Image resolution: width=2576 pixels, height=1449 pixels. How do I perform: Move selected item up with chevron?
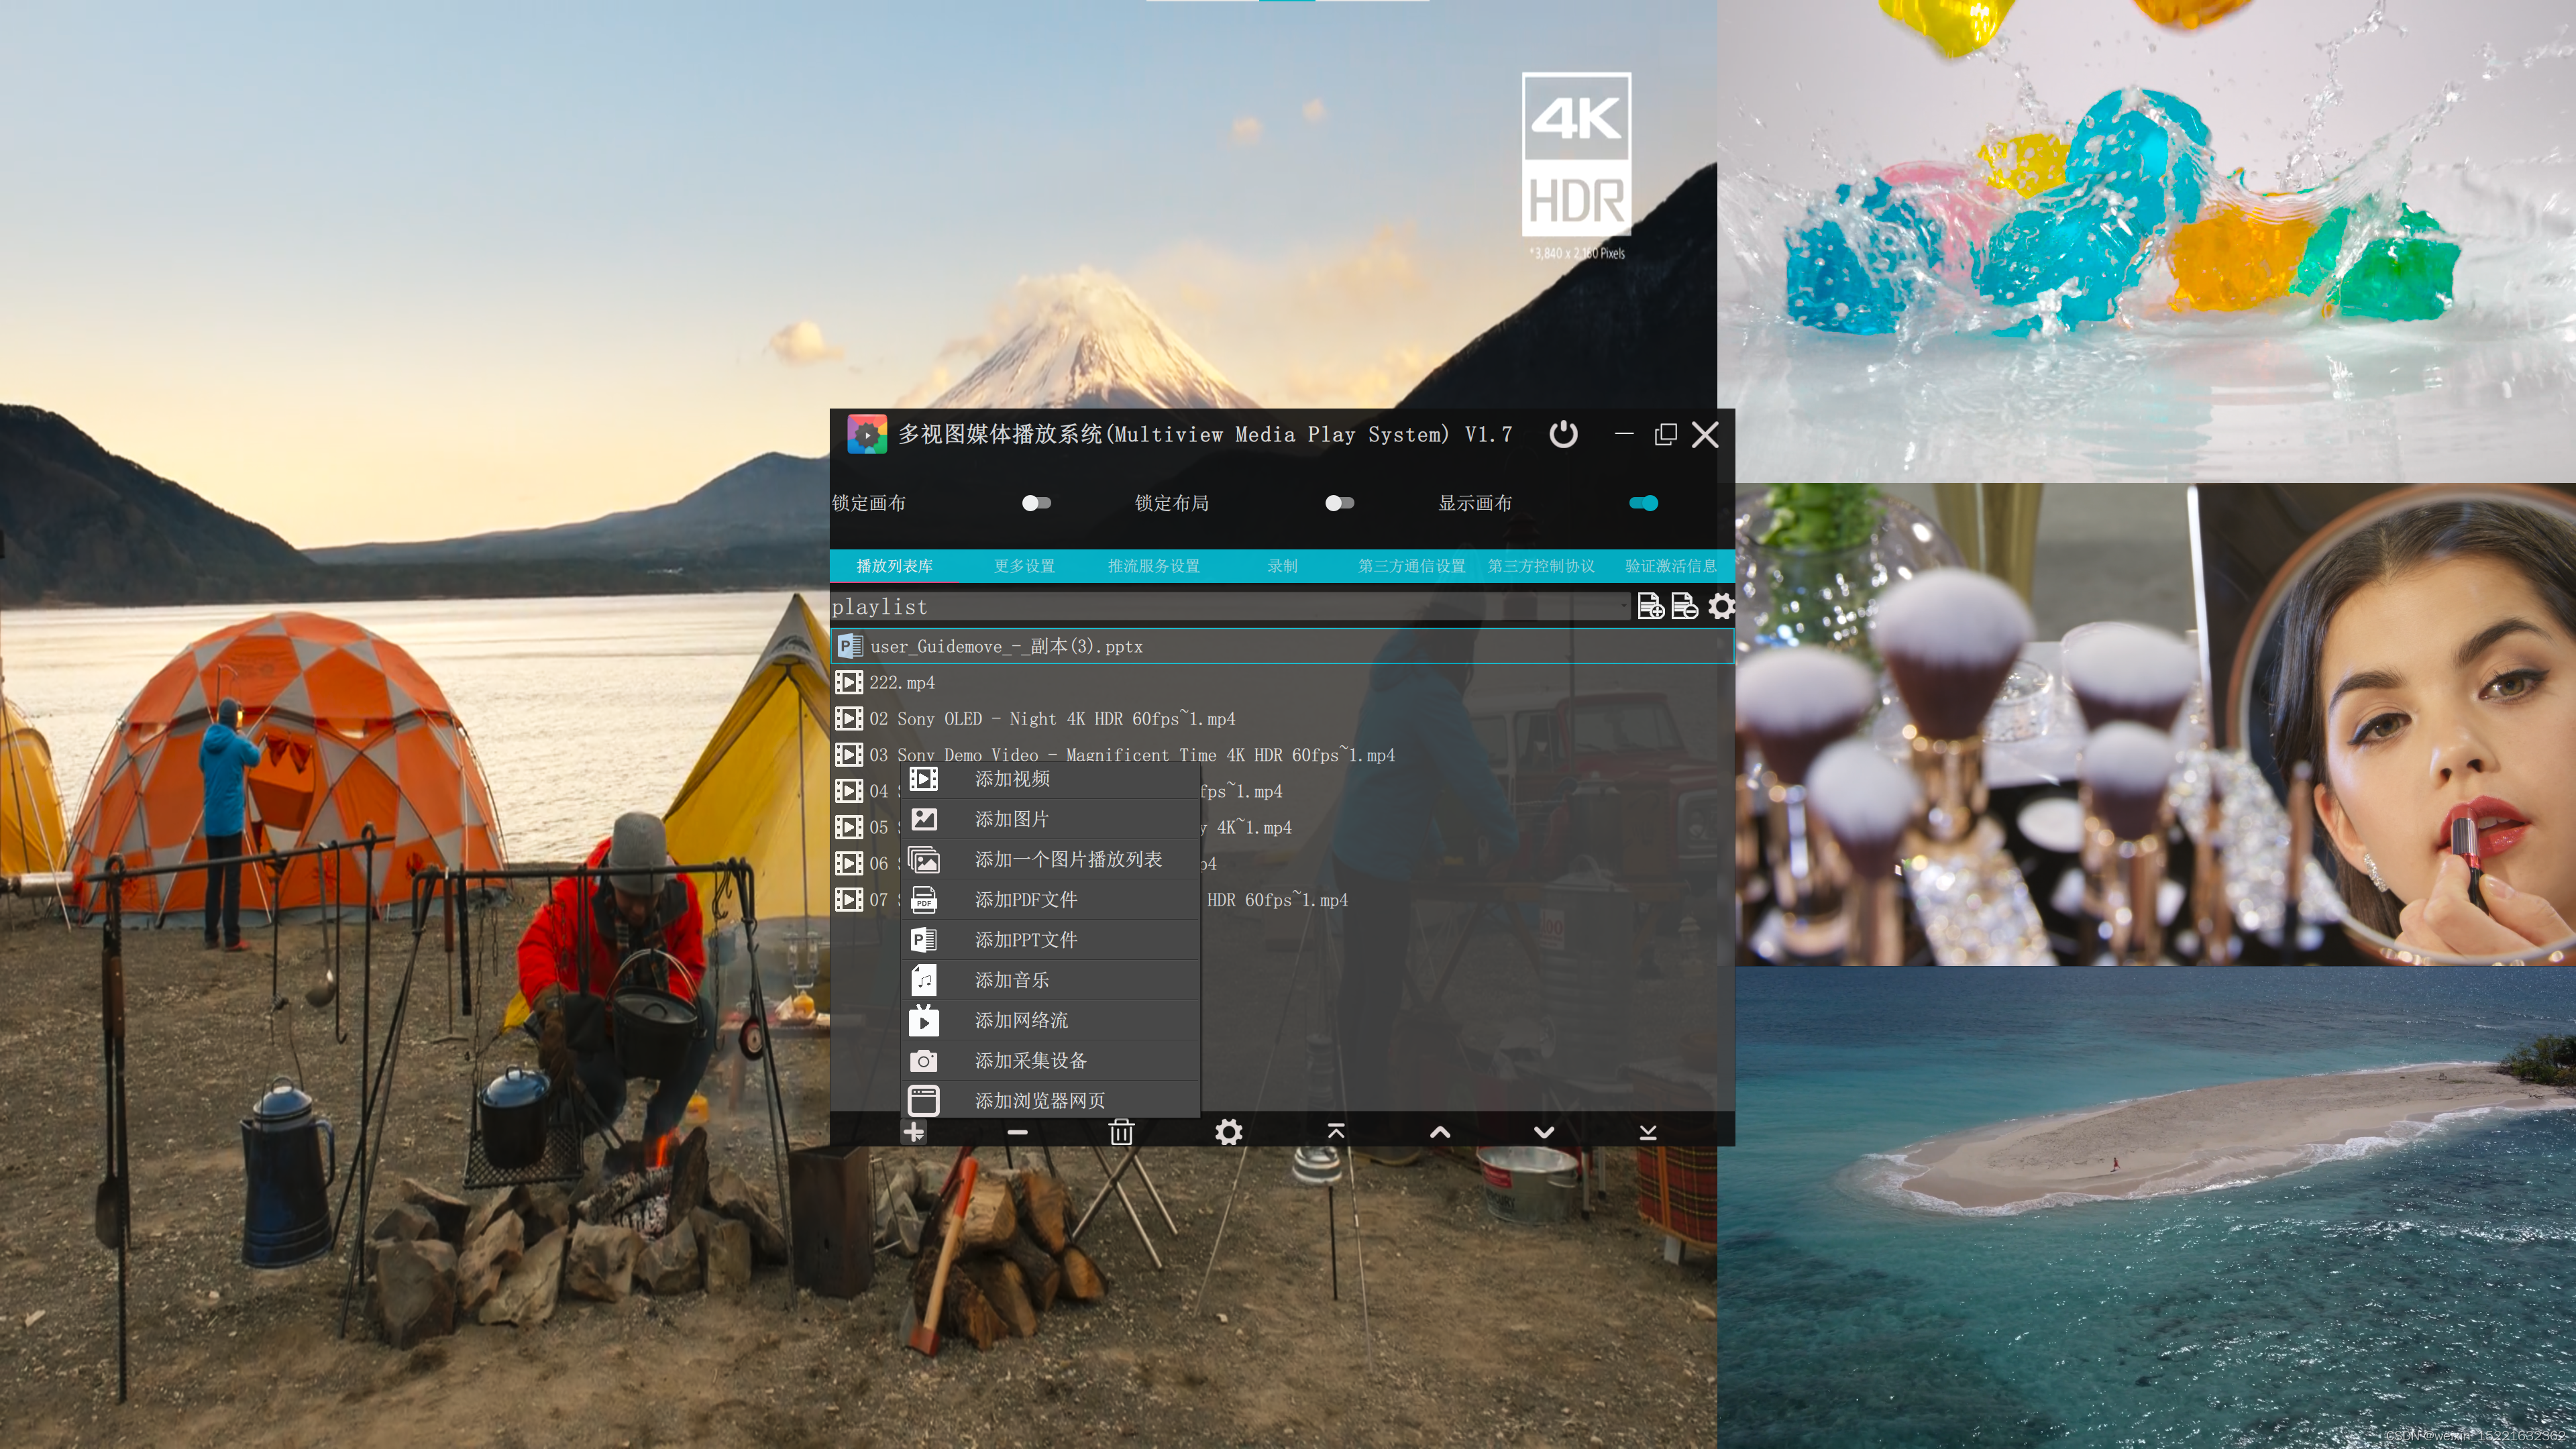click(1440, 1132)
